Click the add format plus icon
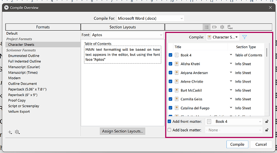Screen dimensions: 277x153 coord(10,132)
